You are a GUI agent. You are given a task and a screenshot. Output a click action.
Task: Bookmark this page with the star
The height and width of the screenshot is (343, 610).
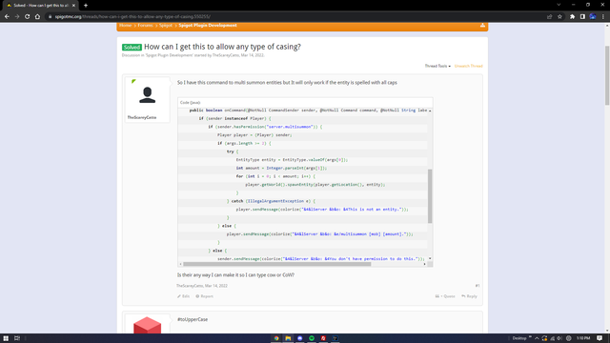pos(559,17)
